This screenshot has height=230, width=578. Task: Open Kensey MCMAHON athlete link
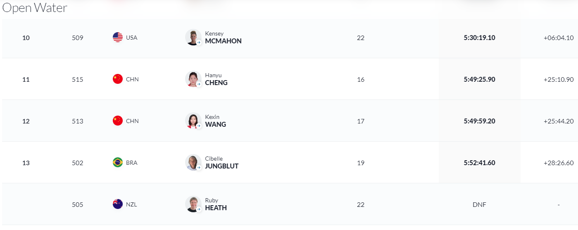click(x=223, y=38)
